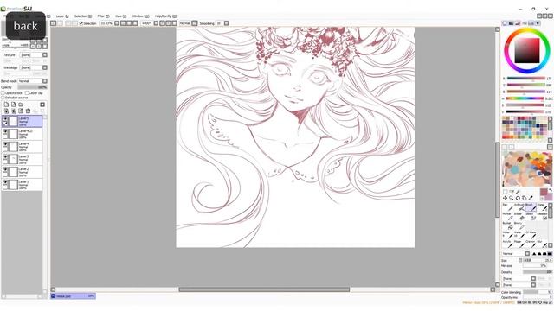Select the rotate view tool
Image resolution: width=554 pixels, height=311 pixels.
(x=518, y=198)
